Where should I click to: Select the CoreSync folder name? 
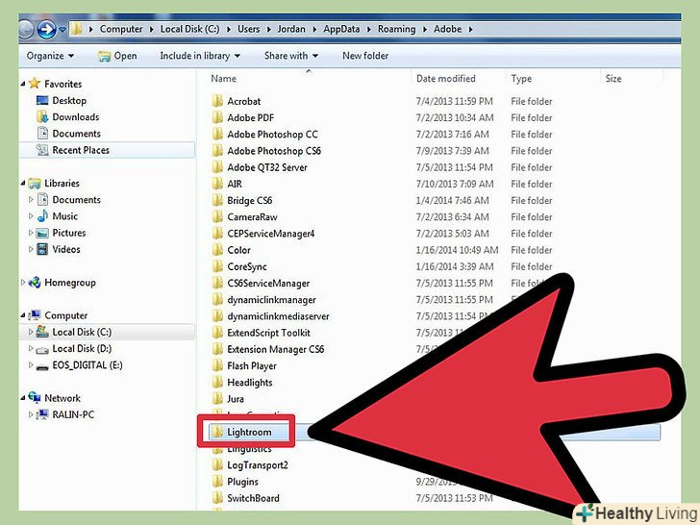tap(247, 266)
